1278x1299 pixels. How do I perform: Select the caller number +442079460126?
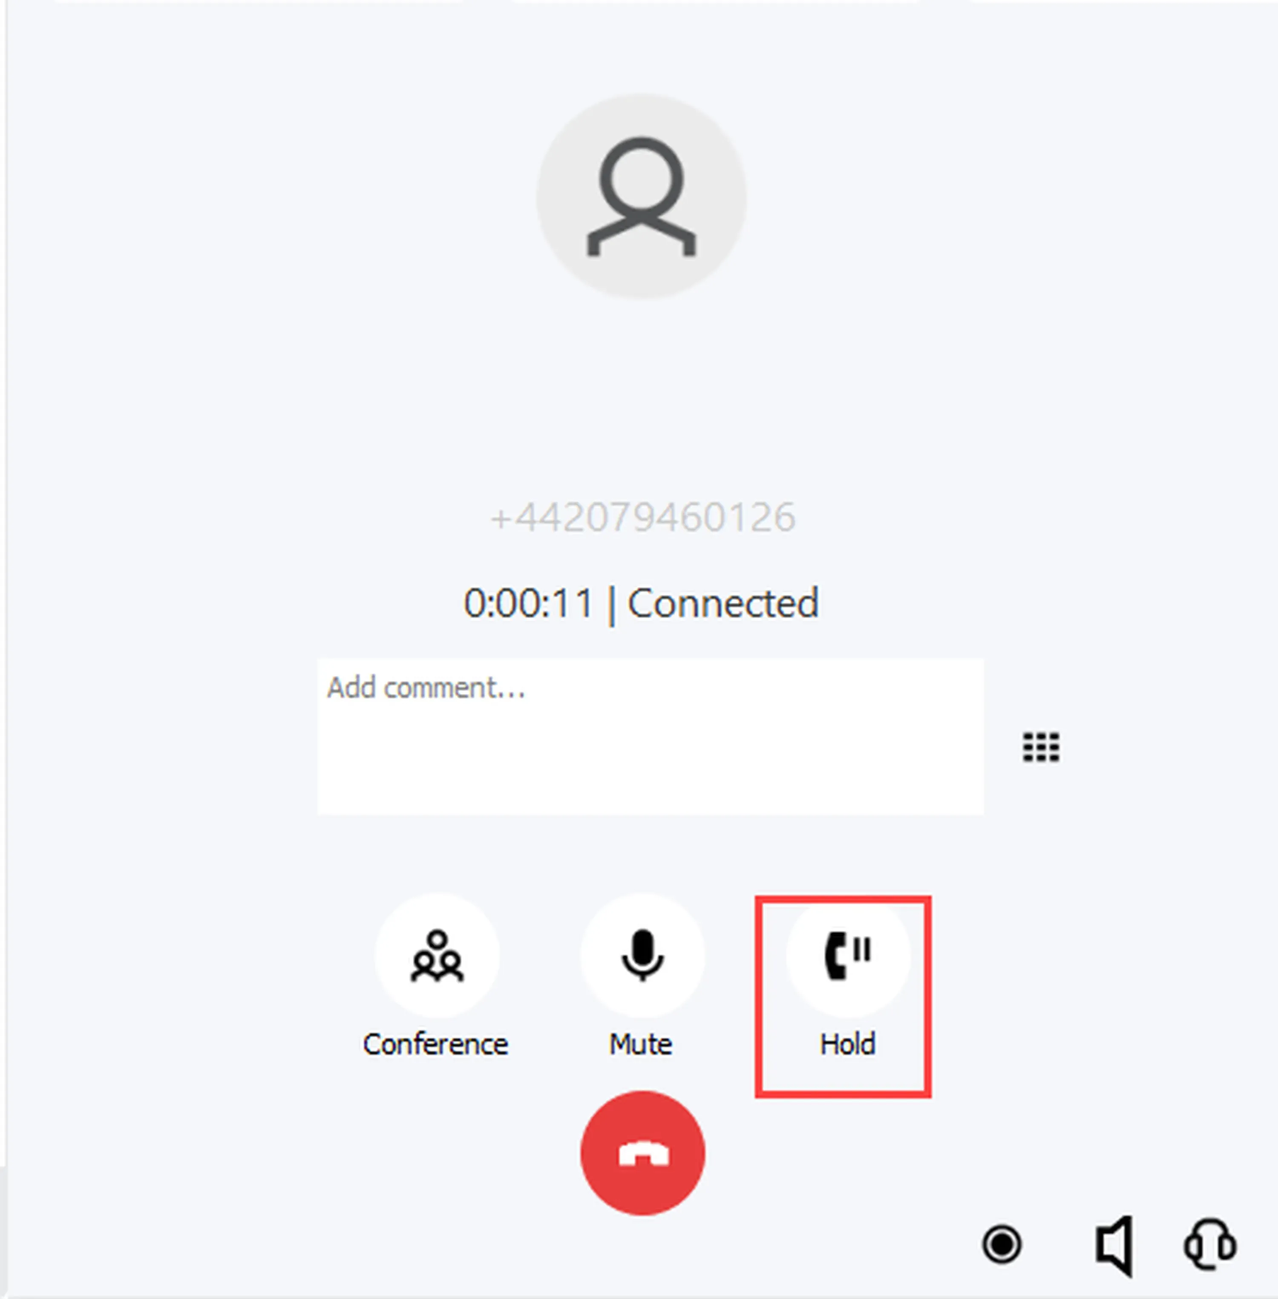pyautogui.click(x=642, y=518)
